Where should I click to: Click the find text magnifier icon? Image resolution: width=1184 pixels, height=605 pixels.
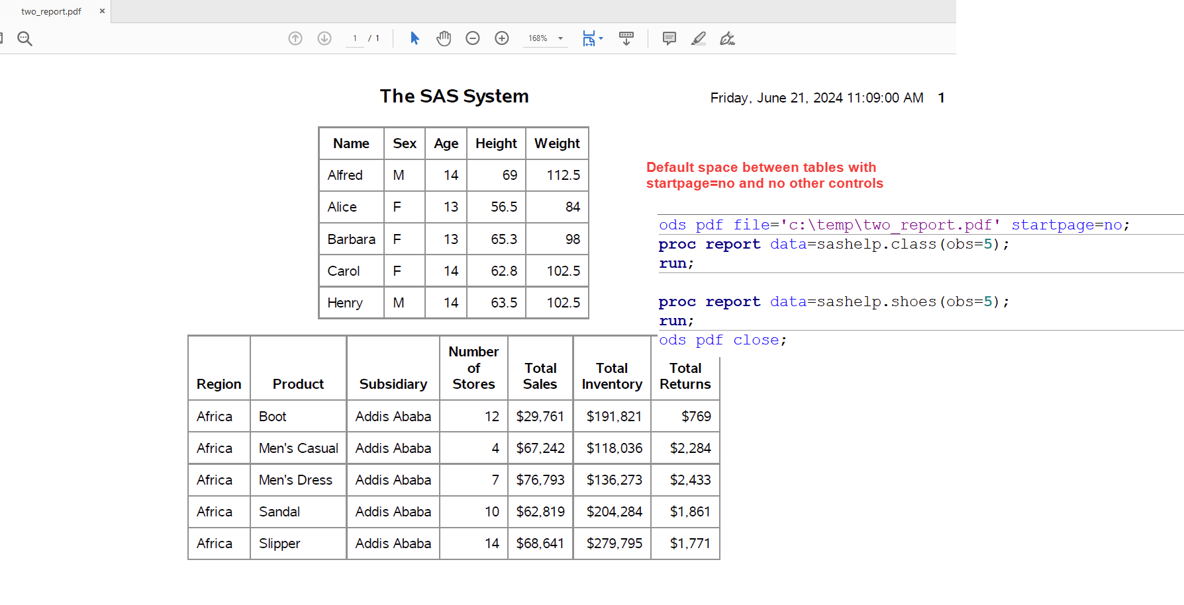pos(25,39)
